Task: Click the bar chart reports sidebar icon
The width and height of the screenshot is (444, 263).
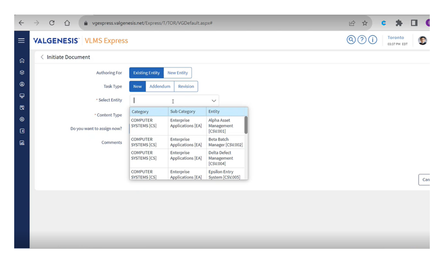Action: pyautogui.click(x=22, y=143)
